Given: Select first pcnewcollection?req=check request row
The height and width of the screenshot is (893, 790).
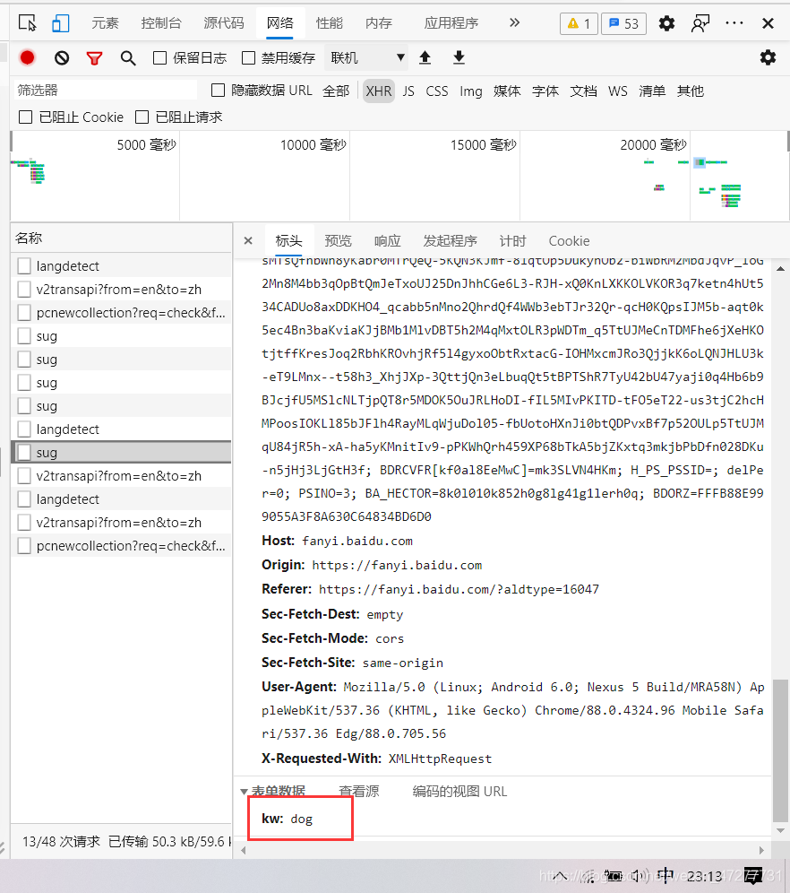Looking at the screenshot, I should pyautogui.click(x=121, y=313).
